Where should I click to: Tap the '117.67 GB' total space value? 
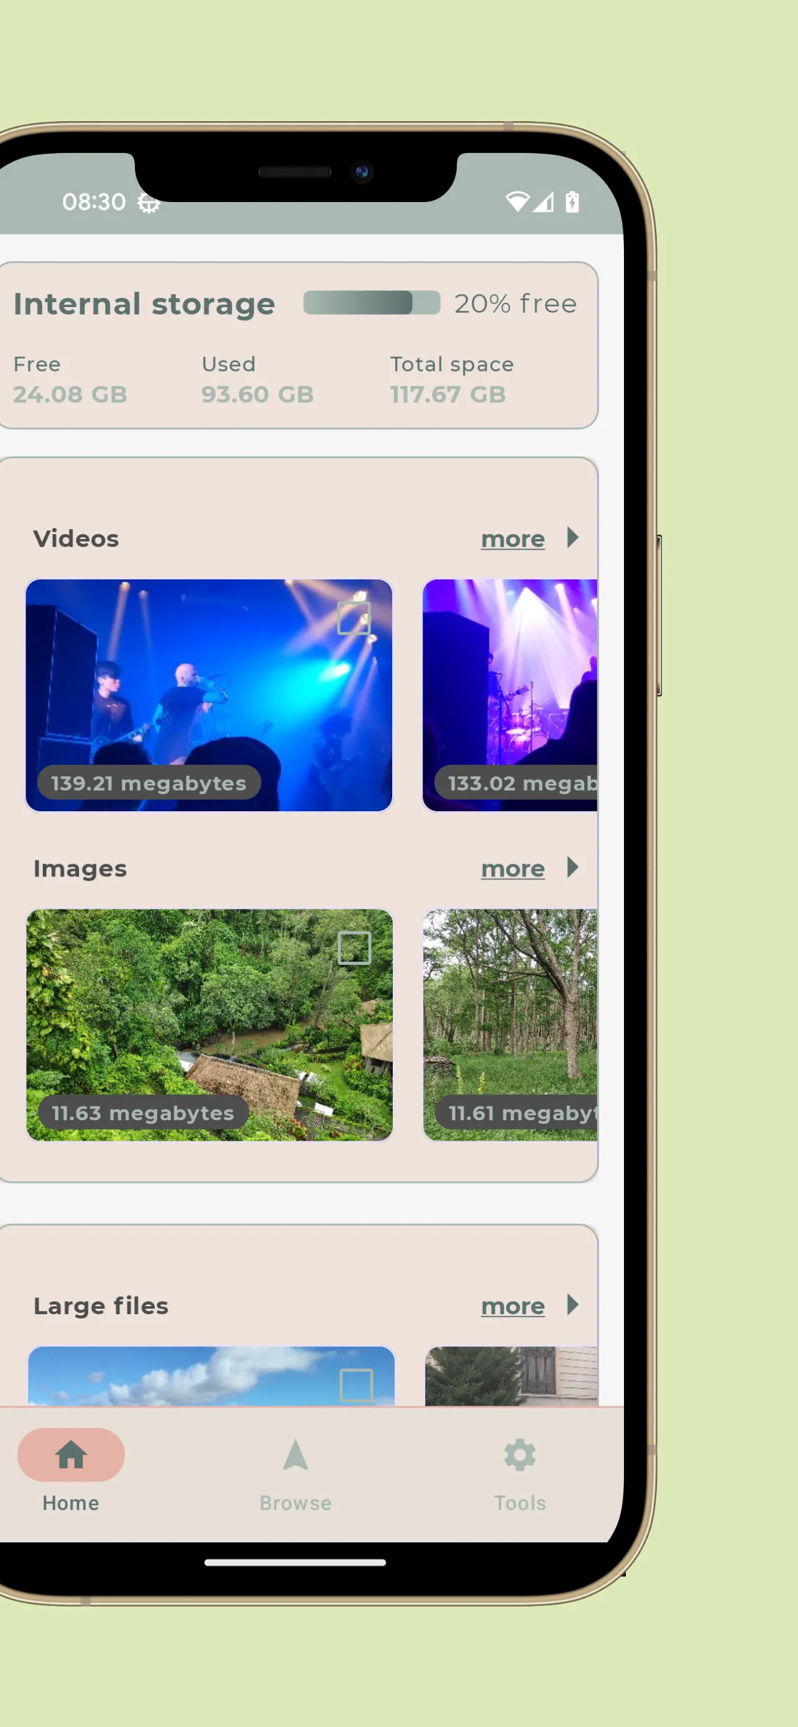click(x=448, y=394)
